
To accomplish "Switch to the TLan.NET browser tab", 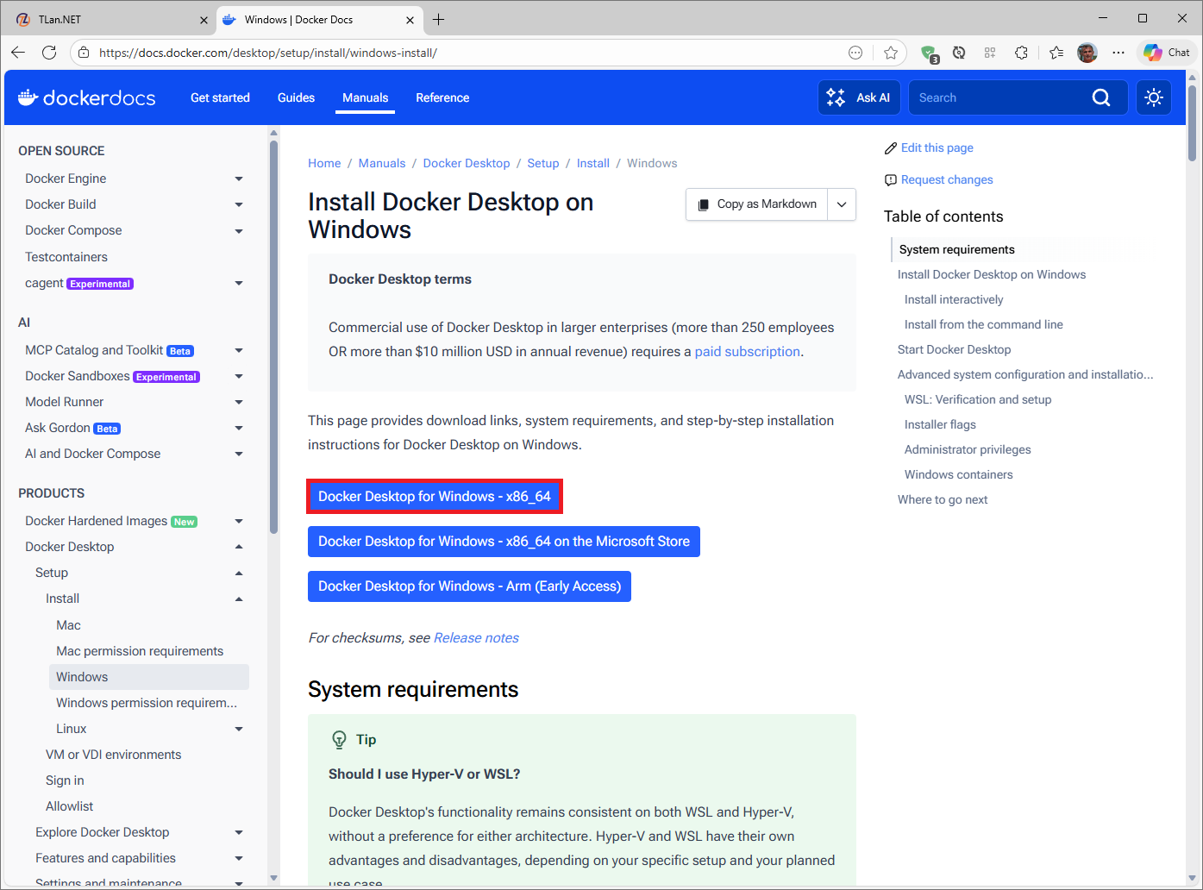I will (108, 19).
